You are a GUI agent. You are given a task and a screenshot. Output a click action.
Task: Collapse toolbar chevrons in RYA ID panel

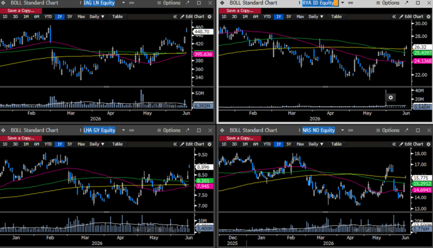click(x=394, y=17)
